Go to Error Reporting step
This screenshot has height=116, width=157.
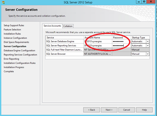click(x=11, y=59)
